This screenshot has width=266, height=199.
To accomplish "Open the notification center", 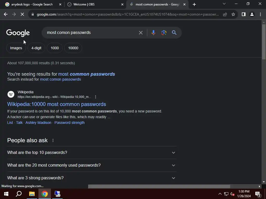I will click(x=258, y=194).
